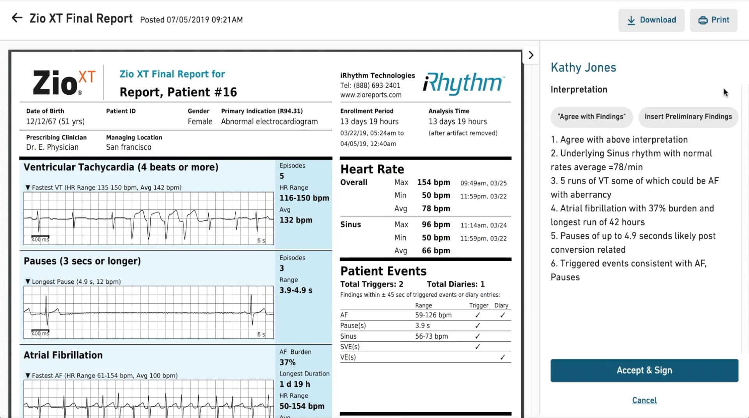Viewport: 749px width, 418px height.
Task: Click the Cancel link
Action: [644, 400]
